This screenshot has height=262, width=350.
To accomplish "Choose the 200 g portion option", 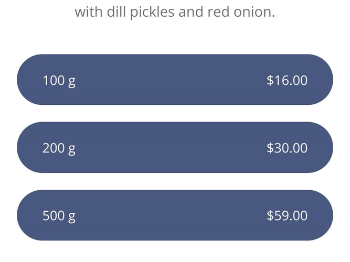I will click(x=175, y=147).
